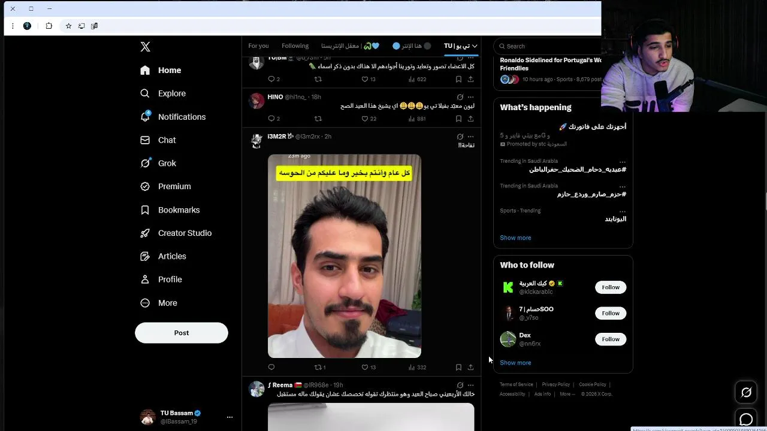The image size is (767, 431).
Task: Bookmark i3M2R's post
Action: pos(458,367)
